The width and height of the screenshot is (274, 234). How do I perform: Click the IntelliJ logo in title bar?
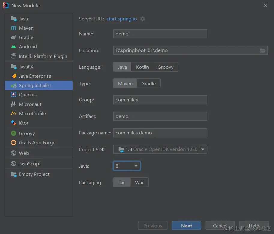point(6,5)
